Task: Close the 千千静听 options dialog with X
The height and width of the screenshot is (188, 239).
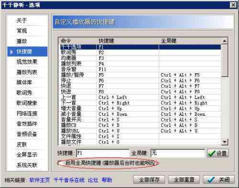Action: click(x=233, y=5)
